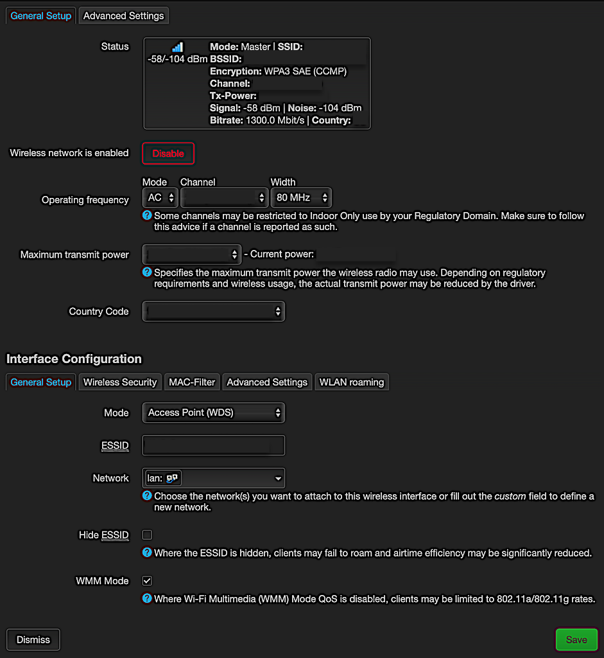Click help icon under WMM Mode

147,599
